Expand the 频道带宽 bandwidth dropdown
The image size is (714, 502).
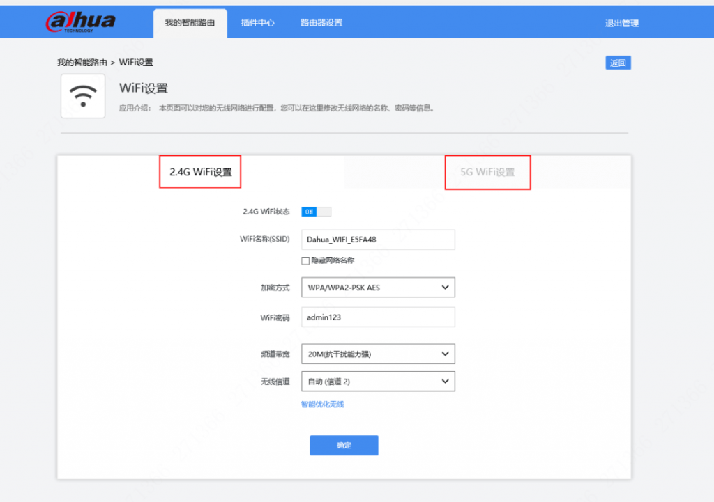377,354
